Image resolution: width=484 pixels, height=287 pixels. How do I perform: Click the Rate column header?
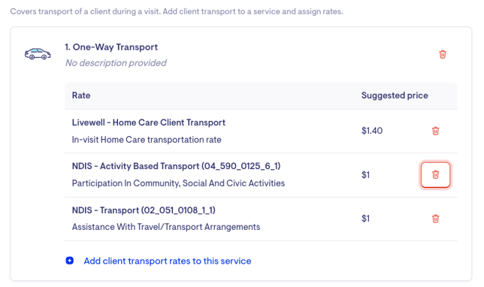[x=81, y=95]
